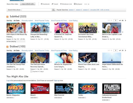The height and width of the screenshot is (103, 133).
Task: Open Blue Exorcist show thumbnail
Action: (x=64, y=89)
